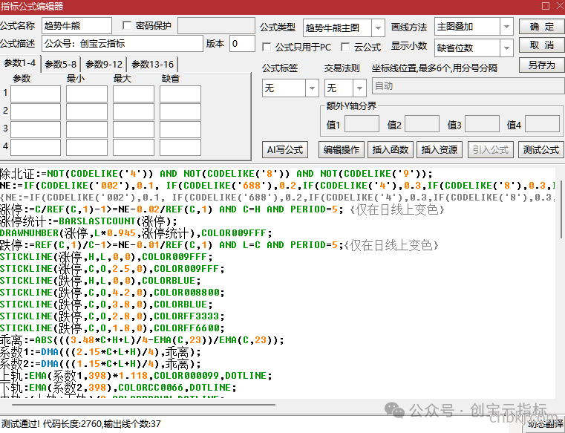565x433 pixels.
Task: Click the 确定 button
Action: click(541, 27)
